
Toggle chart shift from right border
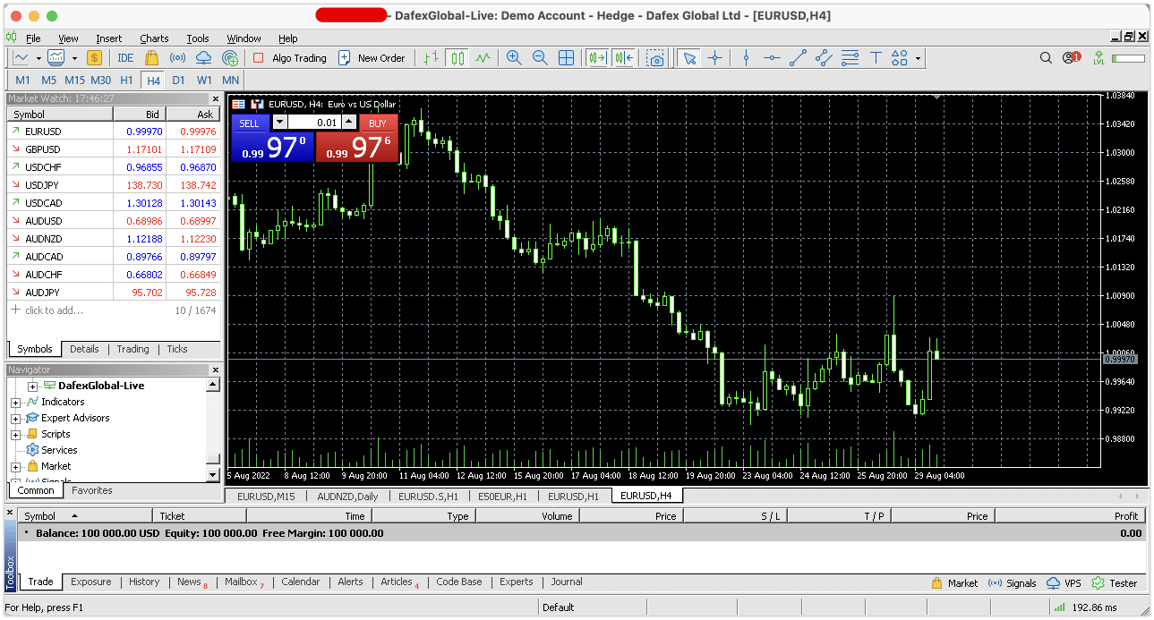624,58
